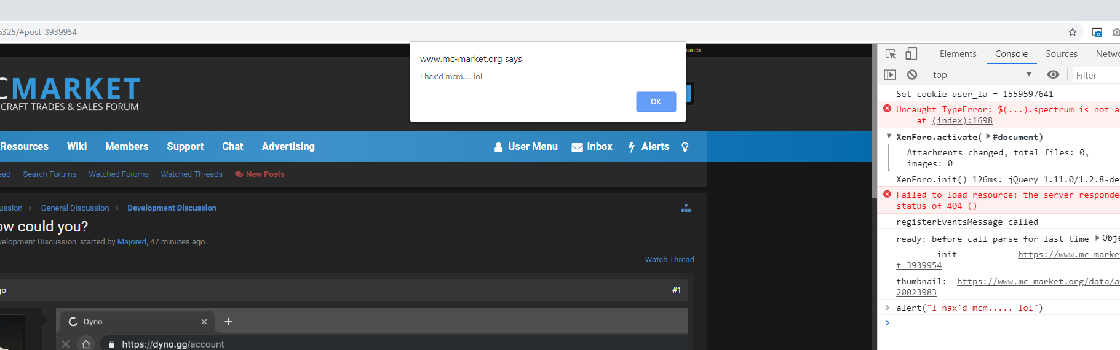Open Majored's profile link
Viewport: 1120px width, 350px height.
pyautogui.click(x=132, y=242)
